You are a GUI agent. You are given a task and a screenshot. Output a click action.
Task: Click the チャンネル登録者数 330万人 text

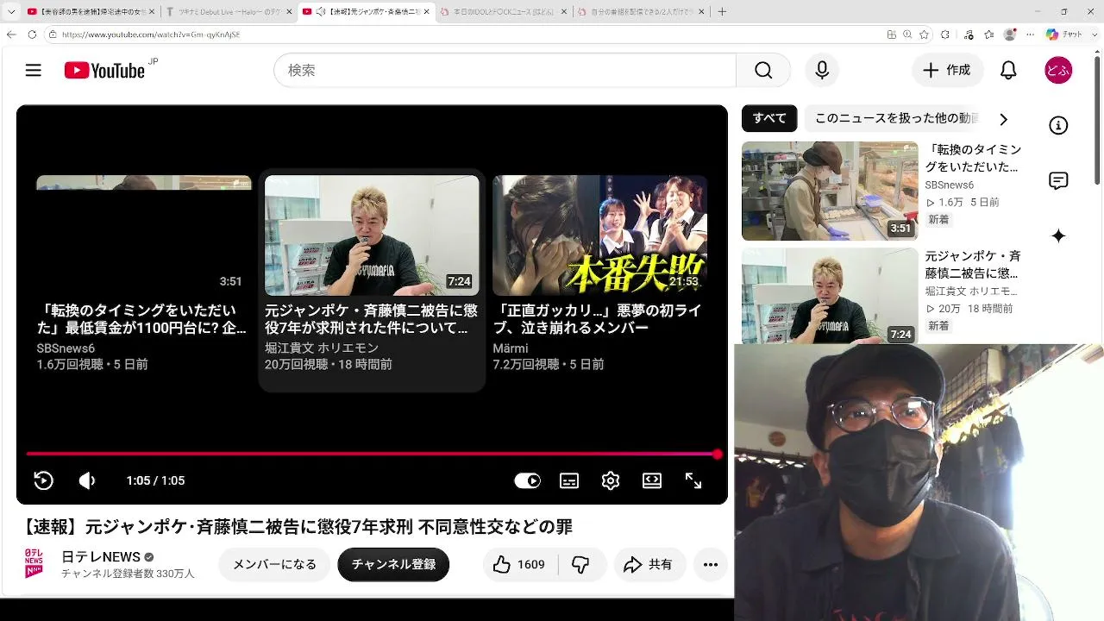[128, 574]
